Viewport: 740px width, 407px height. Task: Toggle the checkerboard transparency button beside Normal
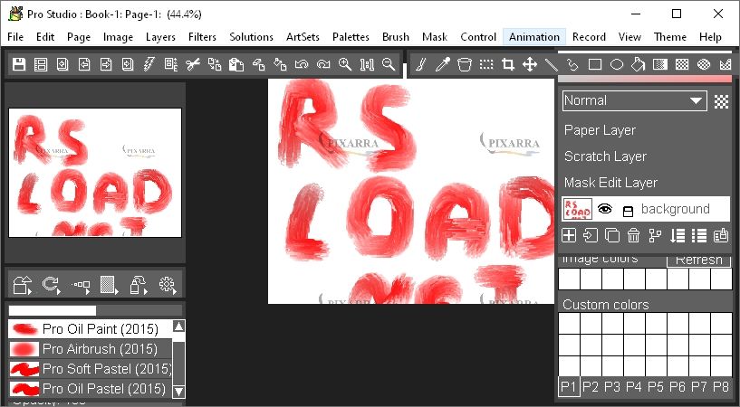click(x=721, y=101)
